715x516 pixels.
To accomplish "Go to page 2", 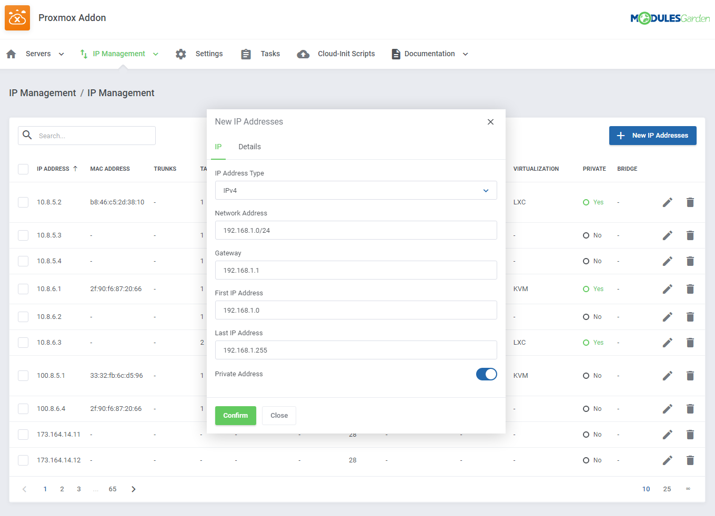I will (x=62, y=489).
